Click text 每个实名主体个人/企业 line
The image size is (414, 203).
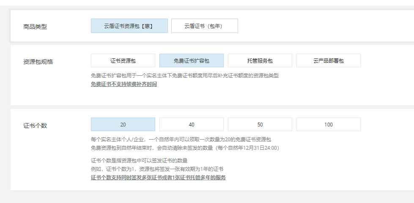(181, 140)
